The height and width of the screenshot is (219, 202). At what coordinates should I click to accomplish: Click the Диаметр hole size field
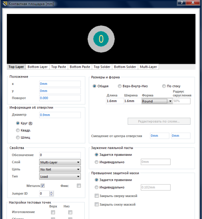click(x=60, y=115)
